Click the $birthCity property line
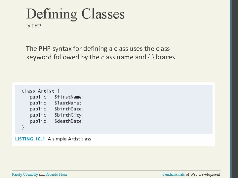This screenshot has height=178, width=238. point(57,115)
